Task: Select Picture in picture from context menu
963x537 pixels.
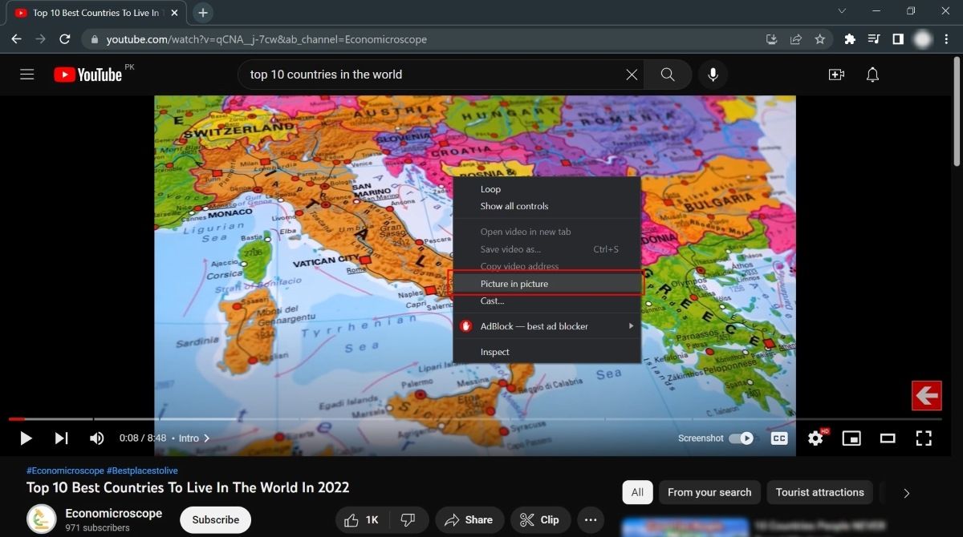Action: point(514,283)
